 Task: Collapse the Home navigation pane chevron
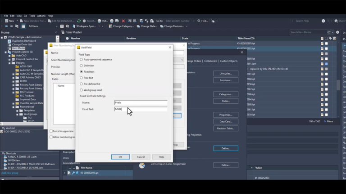[56, 32]
